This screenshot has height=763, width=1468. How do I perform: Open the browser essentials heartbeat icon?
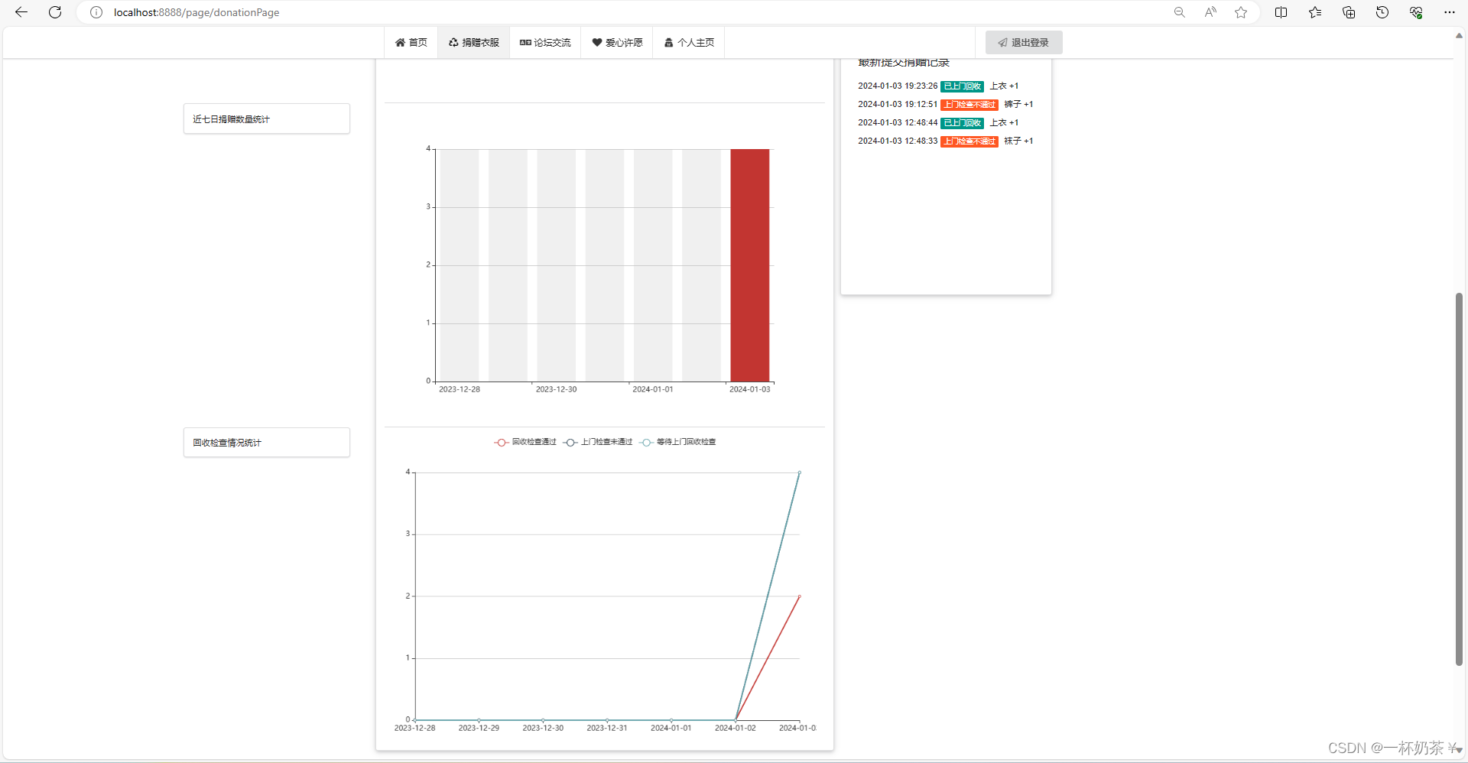[1416, 12]
